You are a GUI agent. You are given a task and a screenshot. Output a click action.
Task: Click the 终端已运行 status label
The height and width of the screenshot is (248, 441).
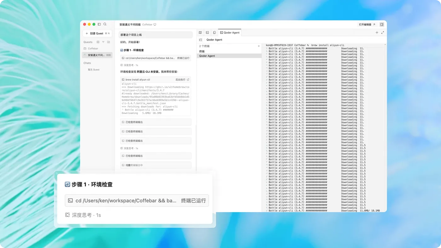pos(183,58)
